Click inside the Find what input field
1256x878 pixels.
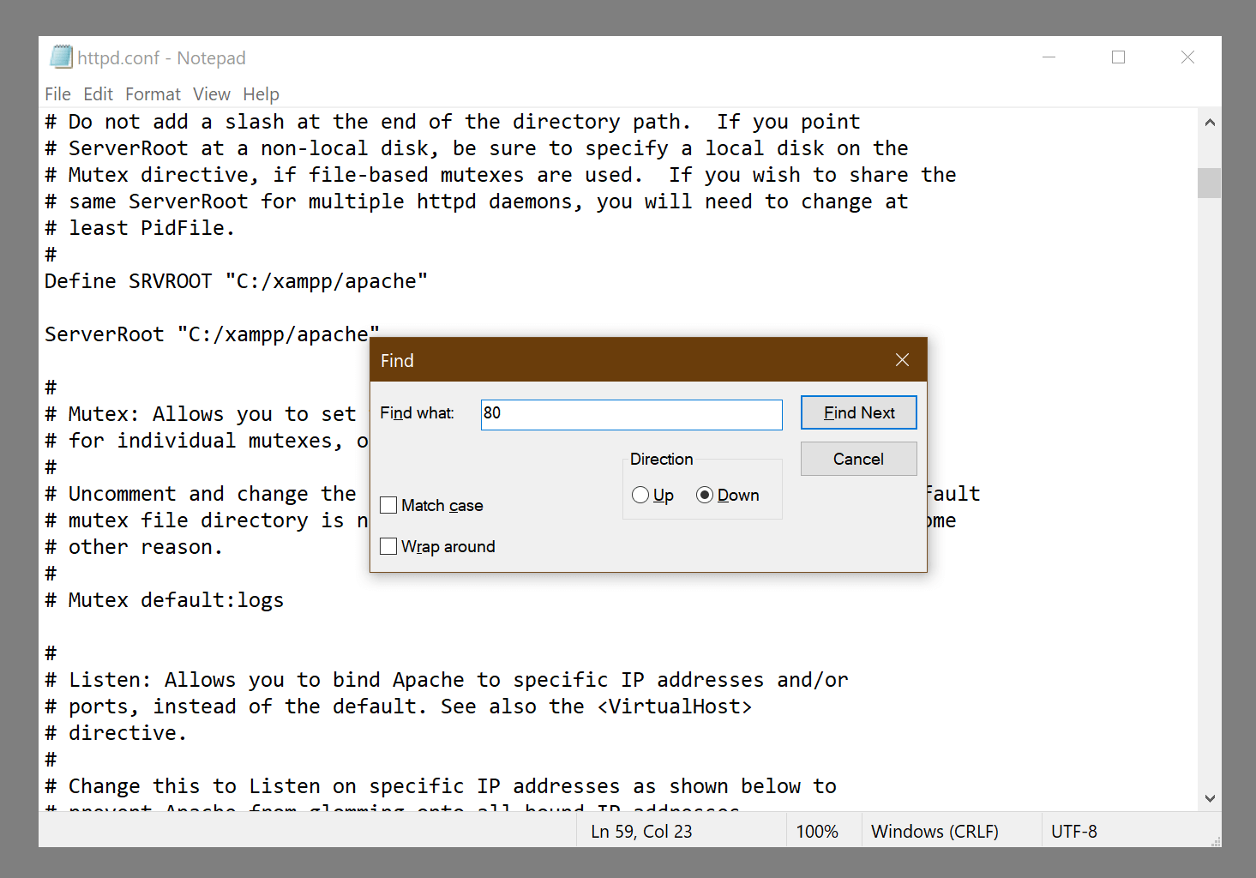tap(631, 414)
